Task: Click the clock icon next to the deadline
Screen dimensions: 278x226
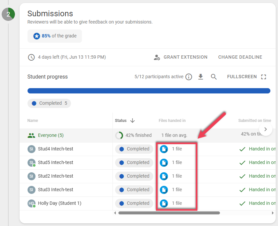Action: coord(31,57)
